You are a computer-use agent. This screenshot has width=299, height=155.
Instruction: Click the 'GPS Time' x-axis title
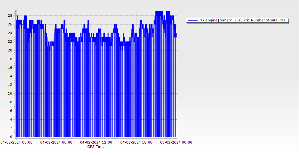click(x=96, y=147)
